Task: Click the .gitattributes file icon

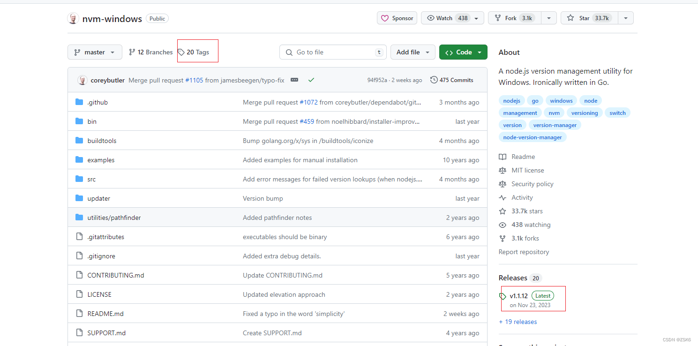Action: click(x=79, y=237)
